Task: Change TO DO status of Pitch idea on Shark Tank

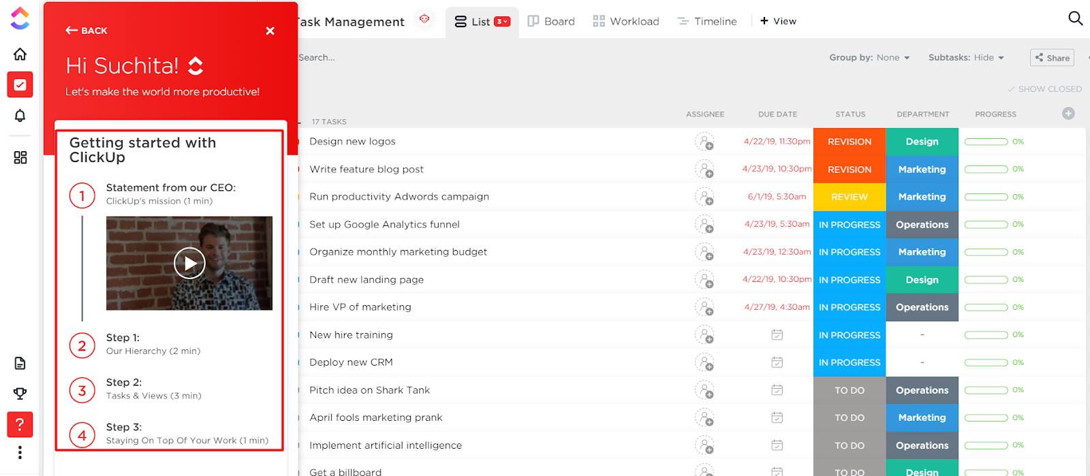Action: (850, 390)
